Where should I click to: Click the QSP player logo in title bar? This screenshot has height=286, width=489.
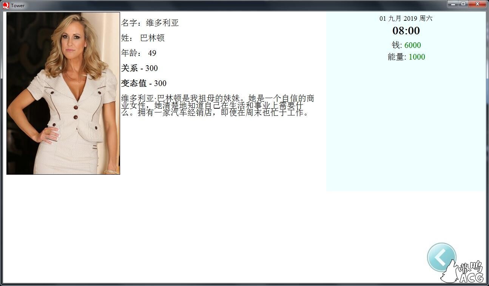pos(5,5)
